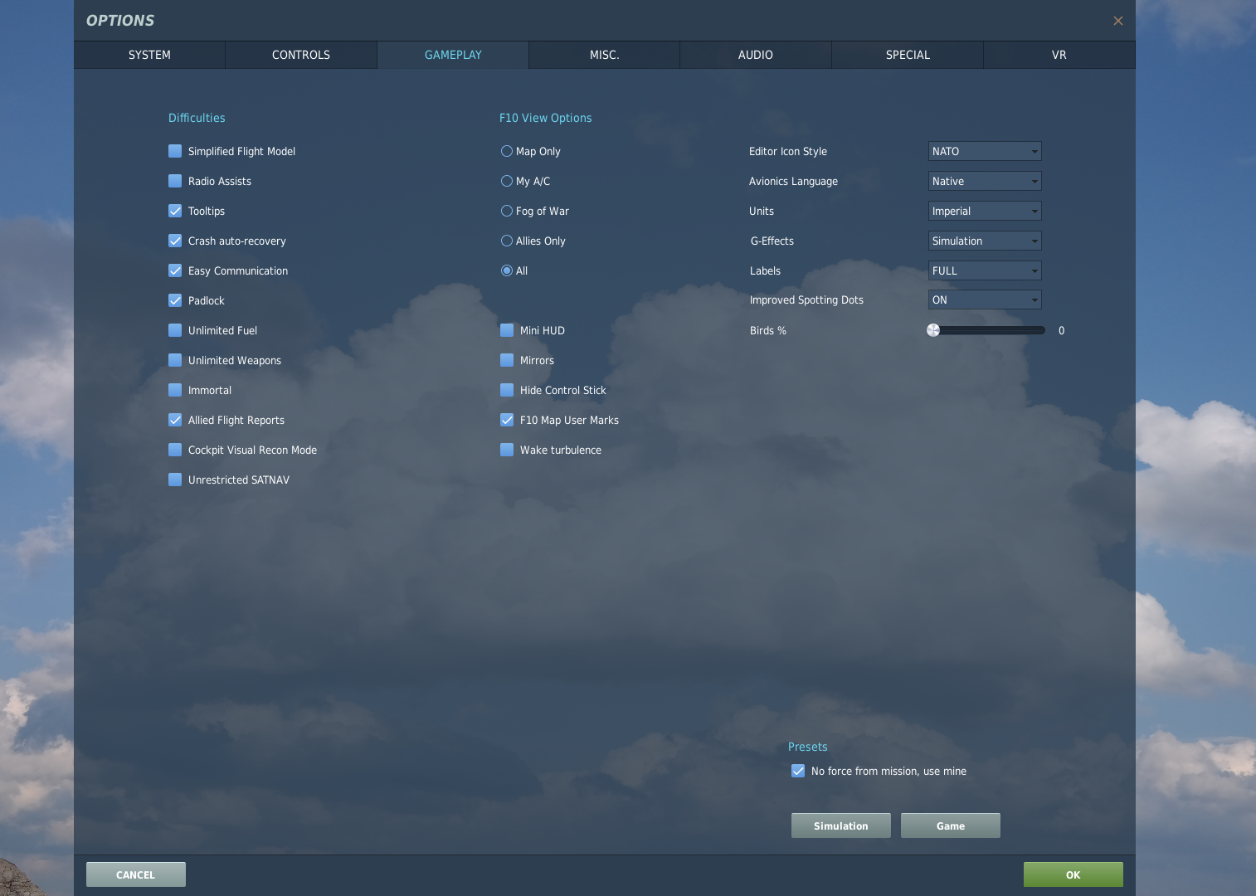Viewport: 1256px width, 896px height.
Task: Enable the Mirrors checkbox
Action: [507, 360]
